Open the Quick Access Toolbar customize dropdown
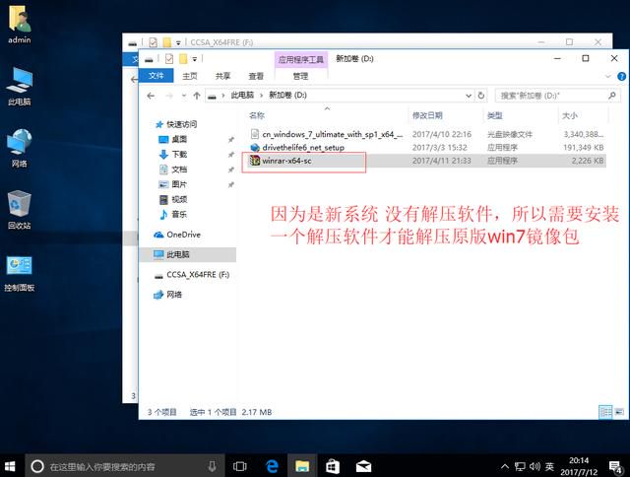Viewport: 630px width, 477px height. coord(195,59)
